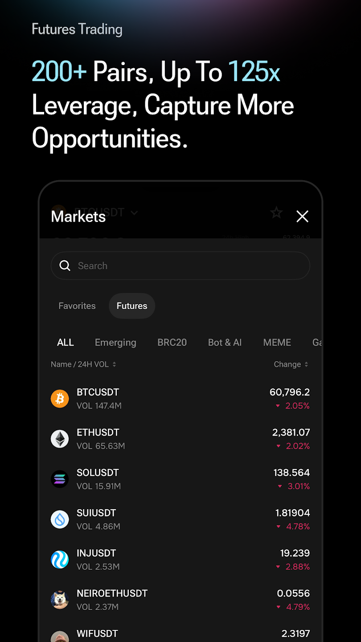Choose the BRC20 category filter

coord(172,342)
